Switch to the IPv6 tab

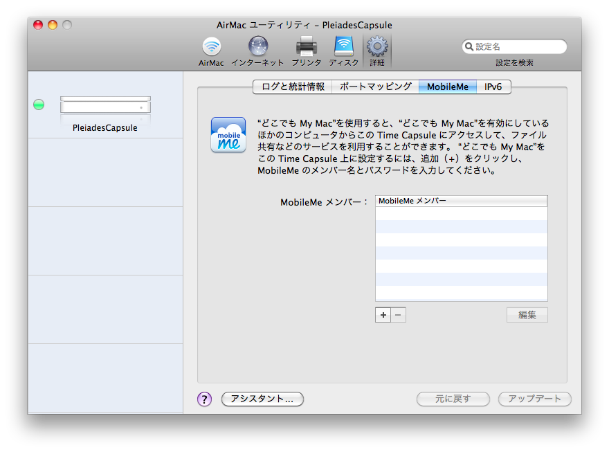[493, 87]
